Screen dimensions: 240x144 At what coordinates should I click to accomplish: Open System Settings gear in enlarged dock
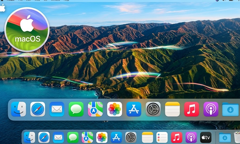(x=153, y=109)
